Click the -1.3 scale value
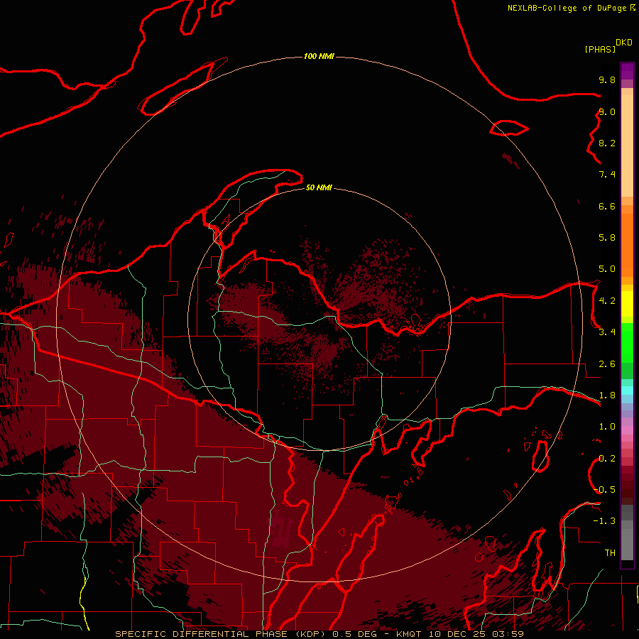This screenshot has width=639, height=639. coord(604,521)
